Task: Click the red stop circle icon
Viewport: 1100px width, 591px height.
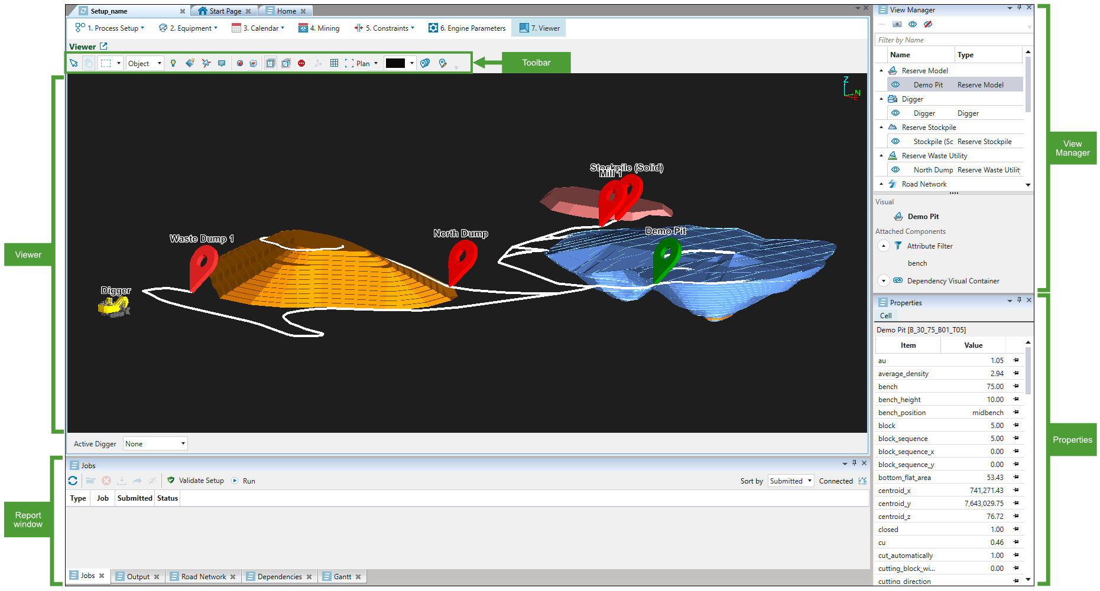Action: (x=301, y=63)
